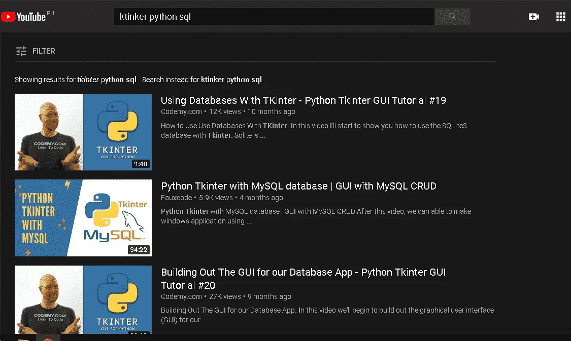Click '27K views' text
The image size is (571, 341).
point(225,296)
